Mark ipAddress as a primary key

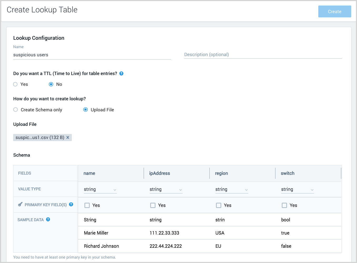153,205
